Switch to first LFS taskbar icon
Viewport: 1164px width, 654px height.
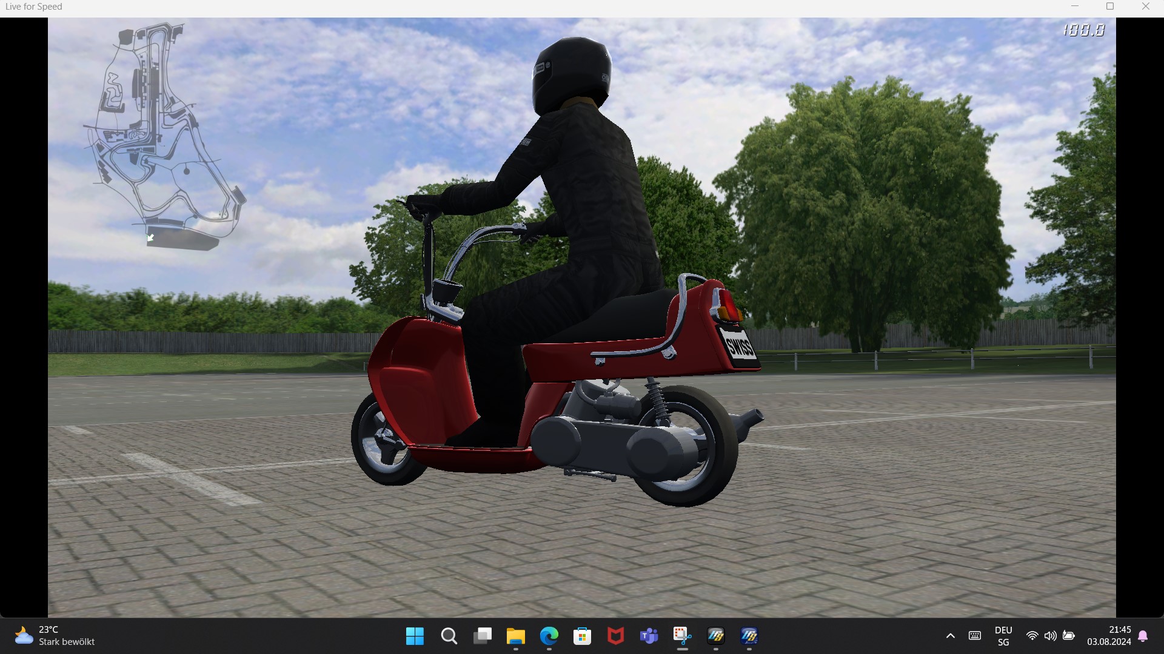coord(716,636)
